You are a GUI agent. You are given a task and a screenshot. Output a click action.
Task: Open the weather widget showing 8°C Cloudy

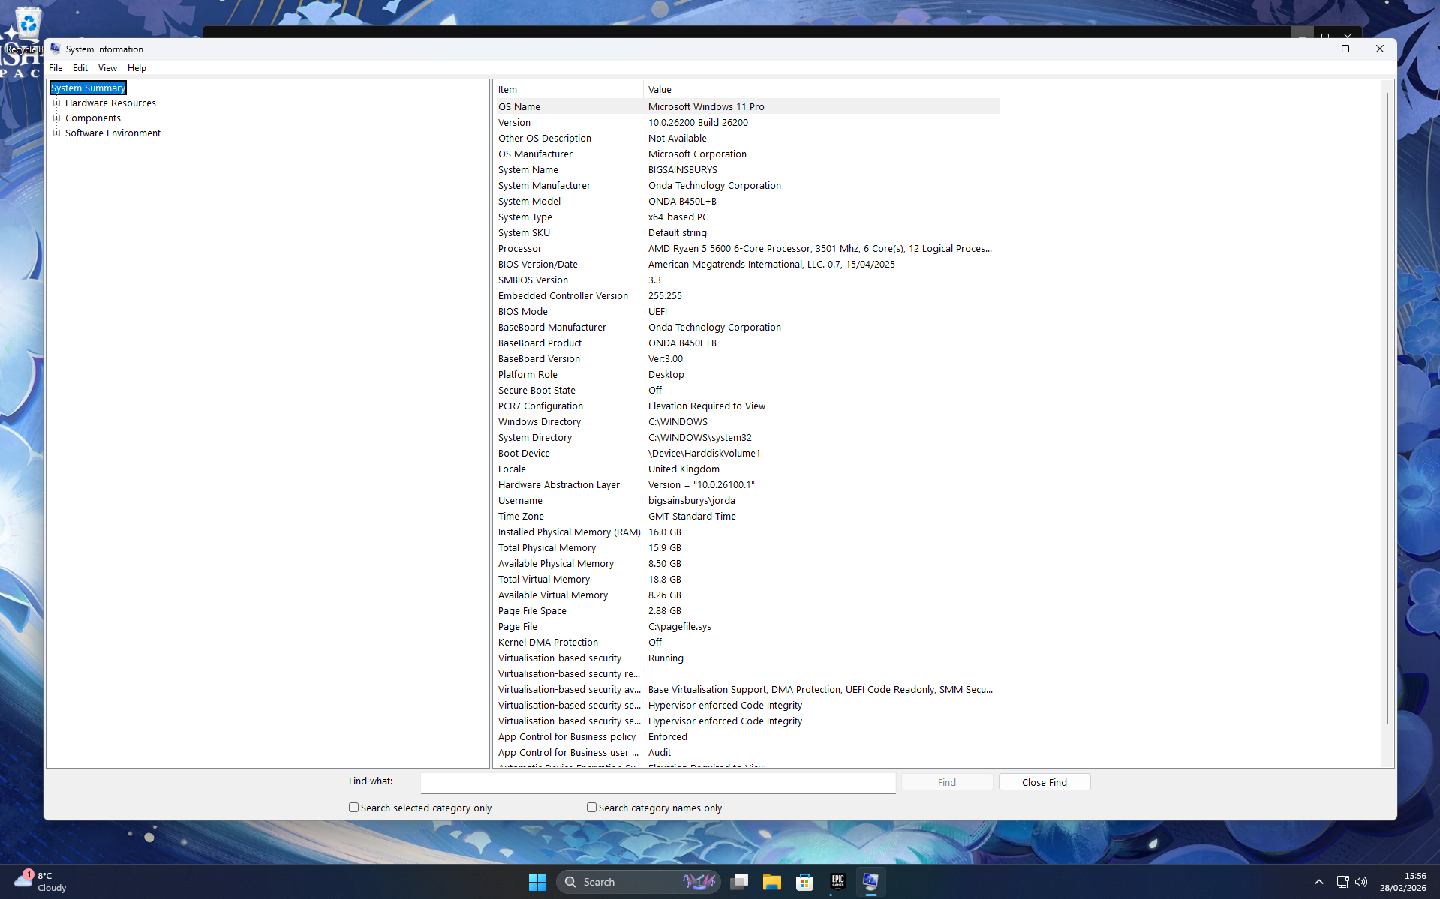pos(41,882)
